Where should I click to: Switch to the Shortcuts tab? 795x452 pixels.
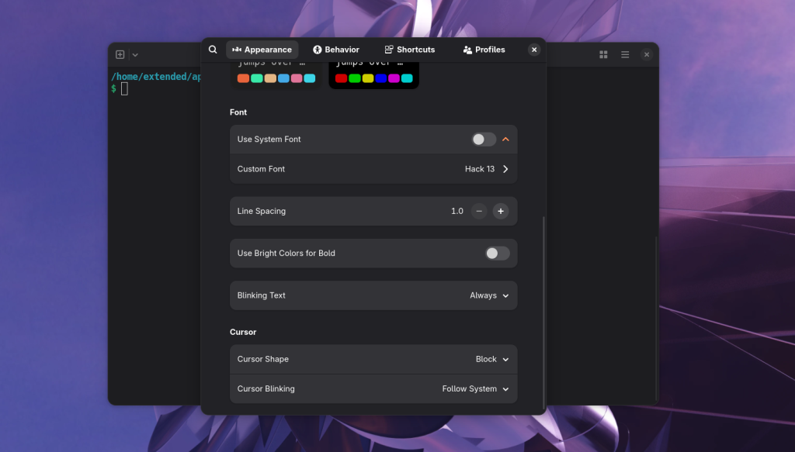(410, 50)
